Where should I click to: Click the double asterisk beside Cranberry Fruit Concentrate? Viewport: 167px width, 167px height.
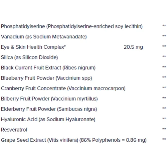[164, 88]
